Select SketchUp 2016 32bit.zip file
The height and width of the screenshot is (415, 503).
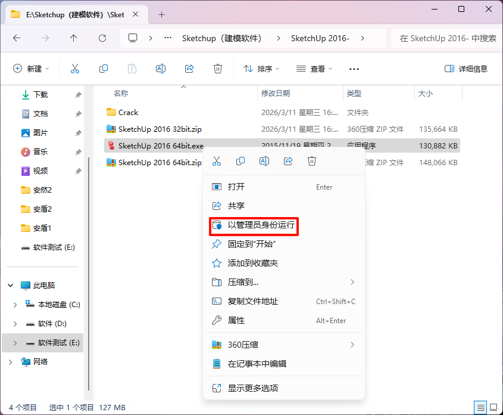160,129
